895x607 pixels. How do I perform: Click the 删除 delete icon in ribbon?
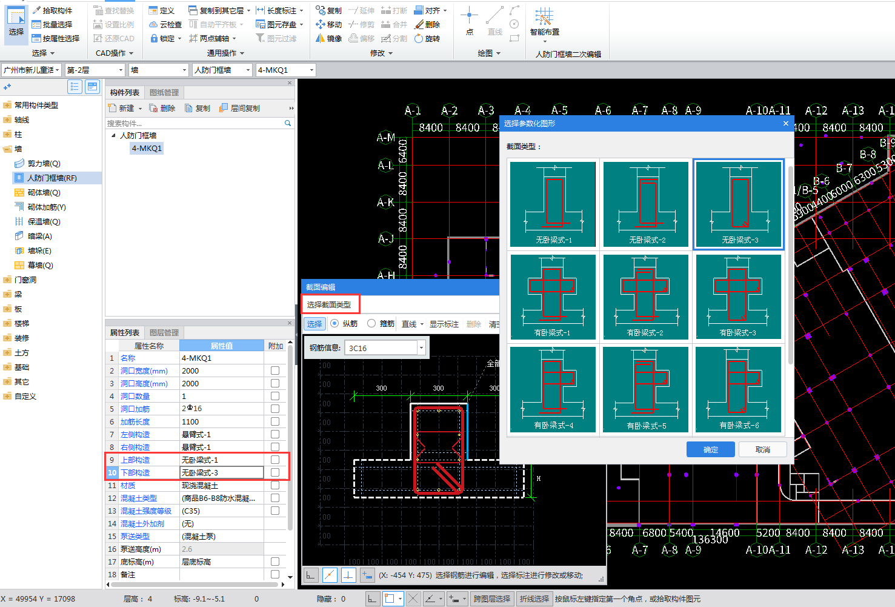[x=419, y=24]
